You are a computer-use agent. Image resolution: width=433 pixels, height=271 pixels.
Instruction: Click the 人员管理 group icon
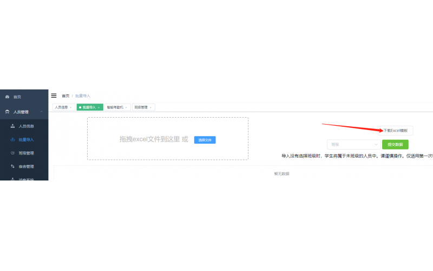(8, 112)
